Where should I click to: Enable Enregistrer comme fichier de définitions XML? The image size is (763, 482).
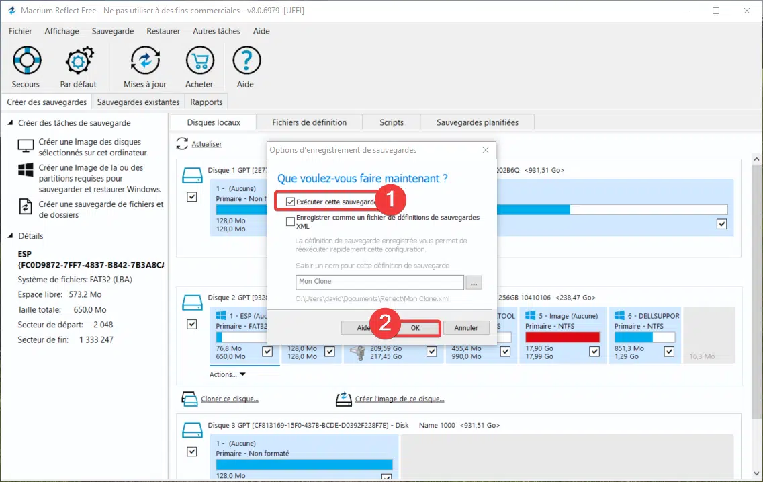[x=291, y=222]
